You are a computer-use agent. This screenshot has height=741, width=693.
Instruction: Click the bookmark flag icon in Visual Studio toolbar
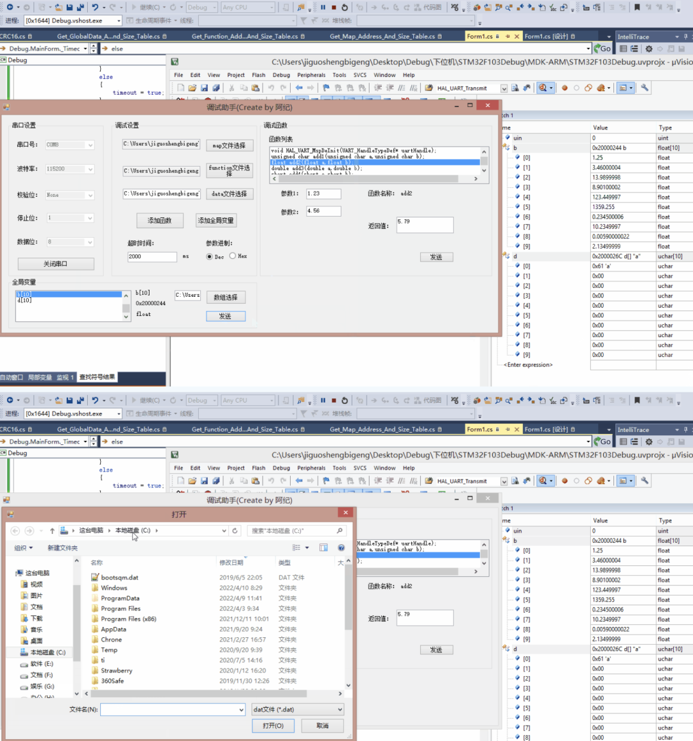(x=637, y=7)
